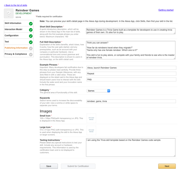Click the example phrase field containing Repeat
Viewport: 182px width, 173px height.
click(131, 74)
